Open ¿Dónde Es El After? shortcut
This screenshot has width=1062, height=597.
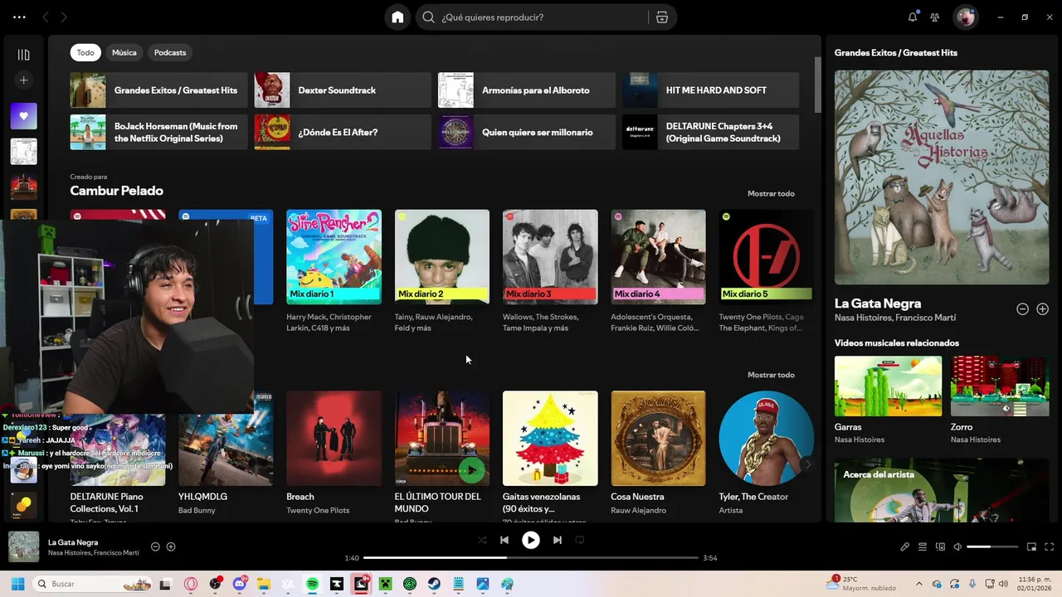[x=343, y=132]
